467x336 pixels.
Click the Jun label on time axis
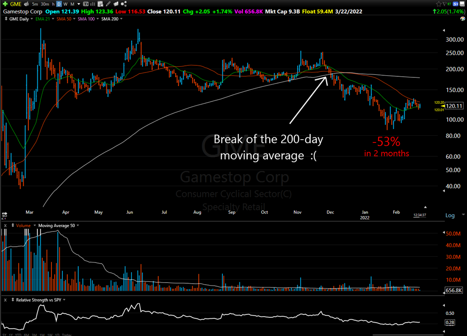[x=130, y=212]
